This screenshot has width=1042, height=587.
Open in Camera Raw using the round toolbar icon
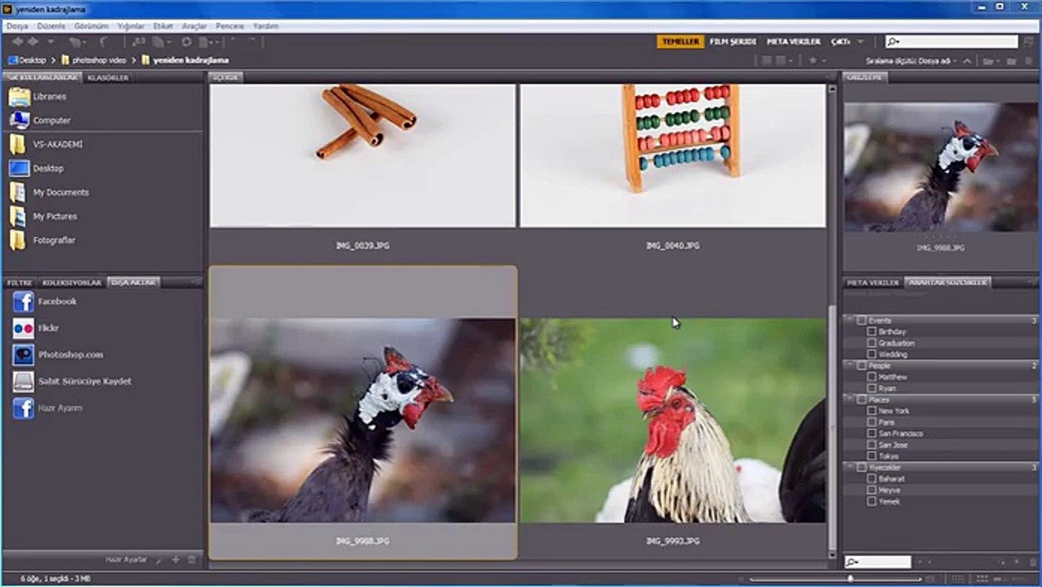point(186,42)
